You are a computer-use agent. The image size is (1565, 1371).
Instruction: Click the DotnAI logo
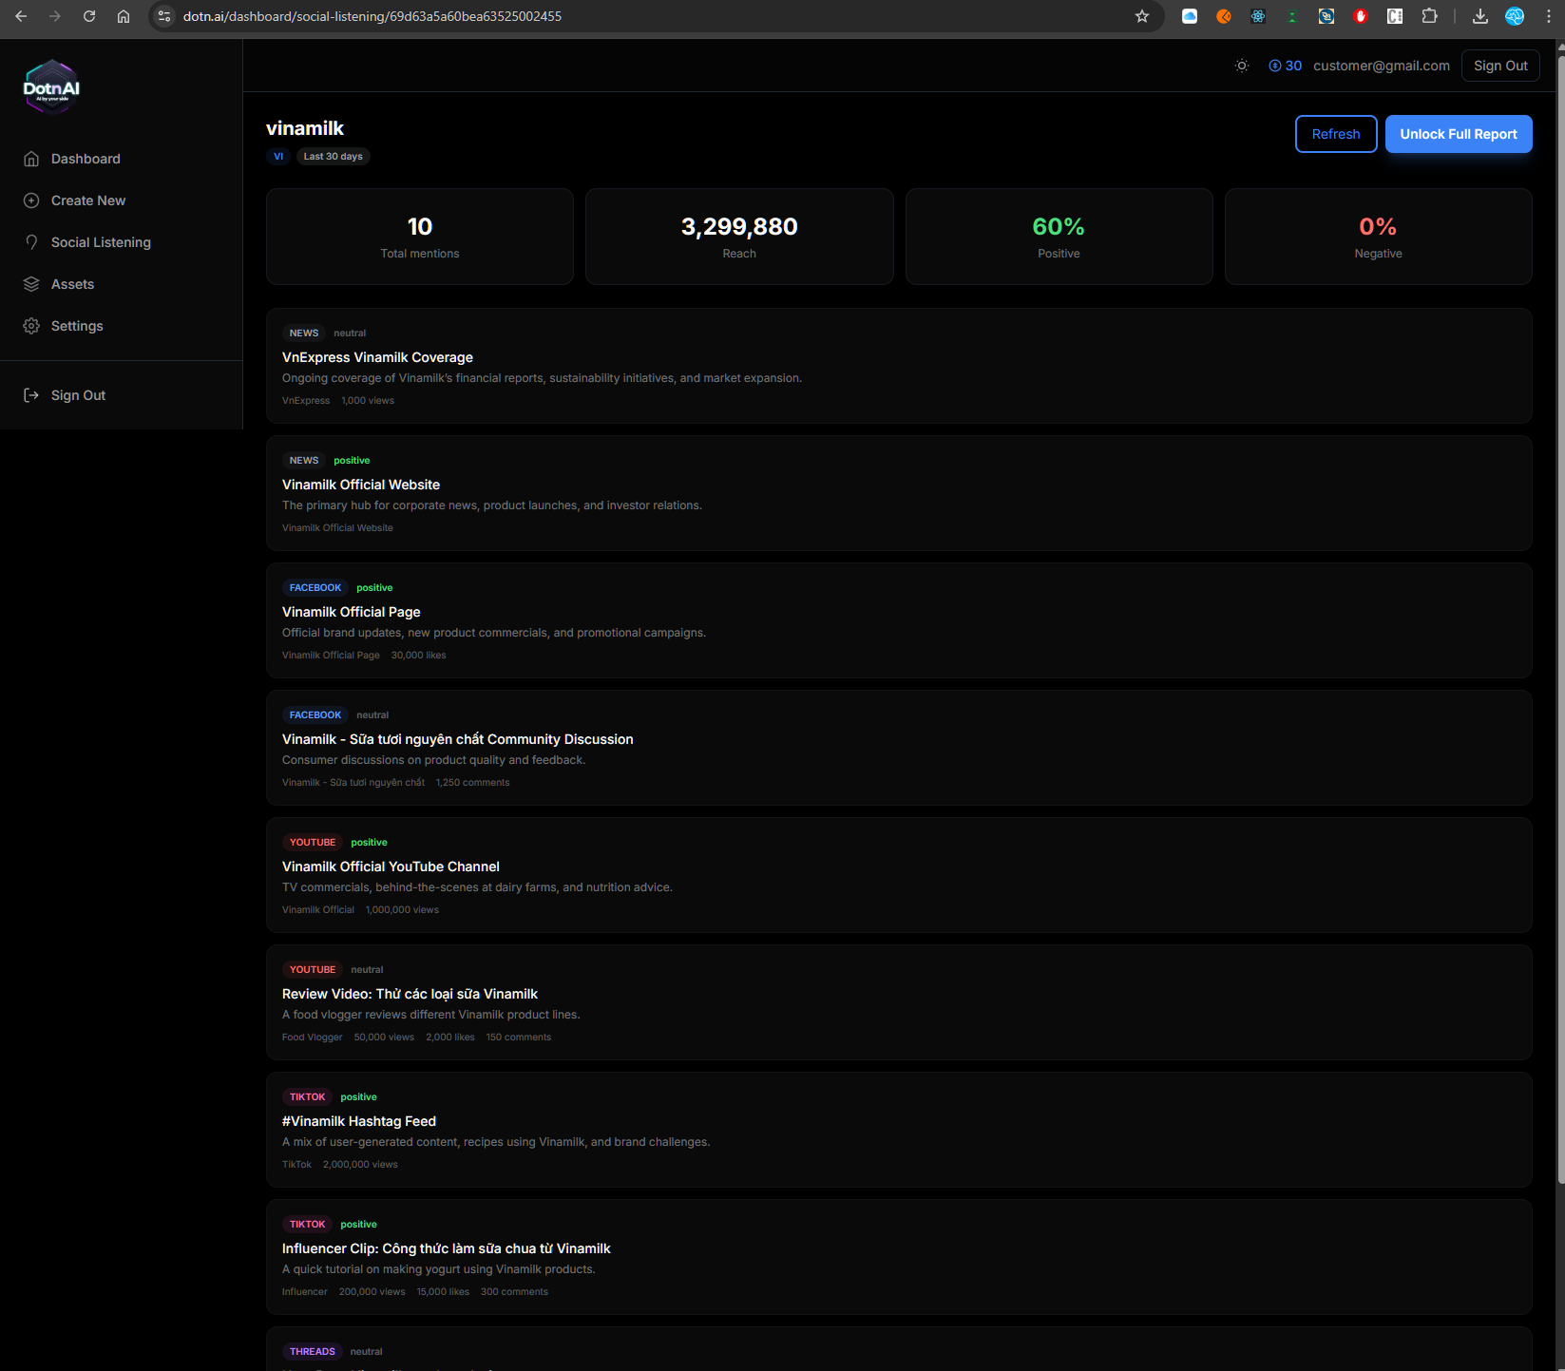tap(51, 87)
